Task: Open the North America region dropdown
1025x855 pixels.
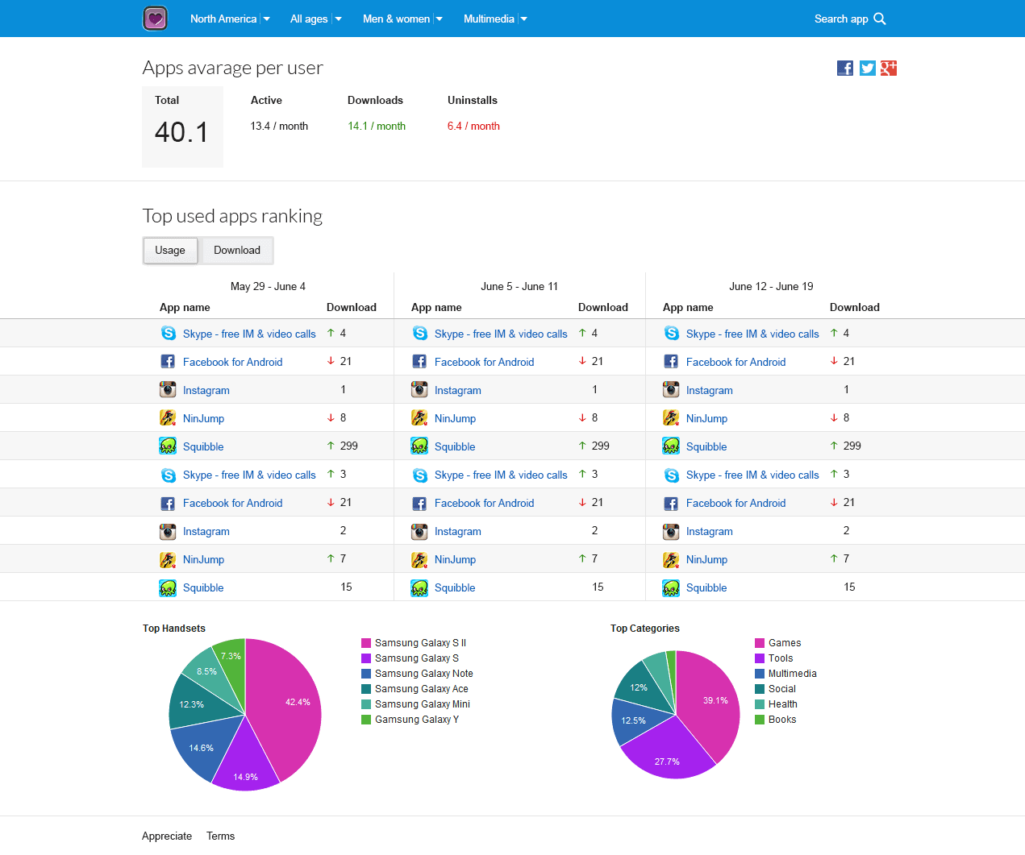Action: tap(230, 19)
